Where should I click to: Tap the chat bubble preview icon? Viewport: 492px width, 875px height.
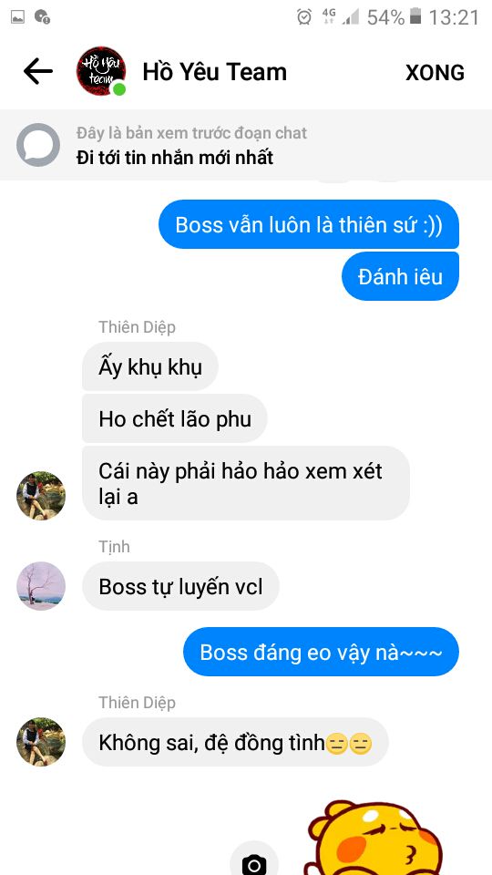38,145
